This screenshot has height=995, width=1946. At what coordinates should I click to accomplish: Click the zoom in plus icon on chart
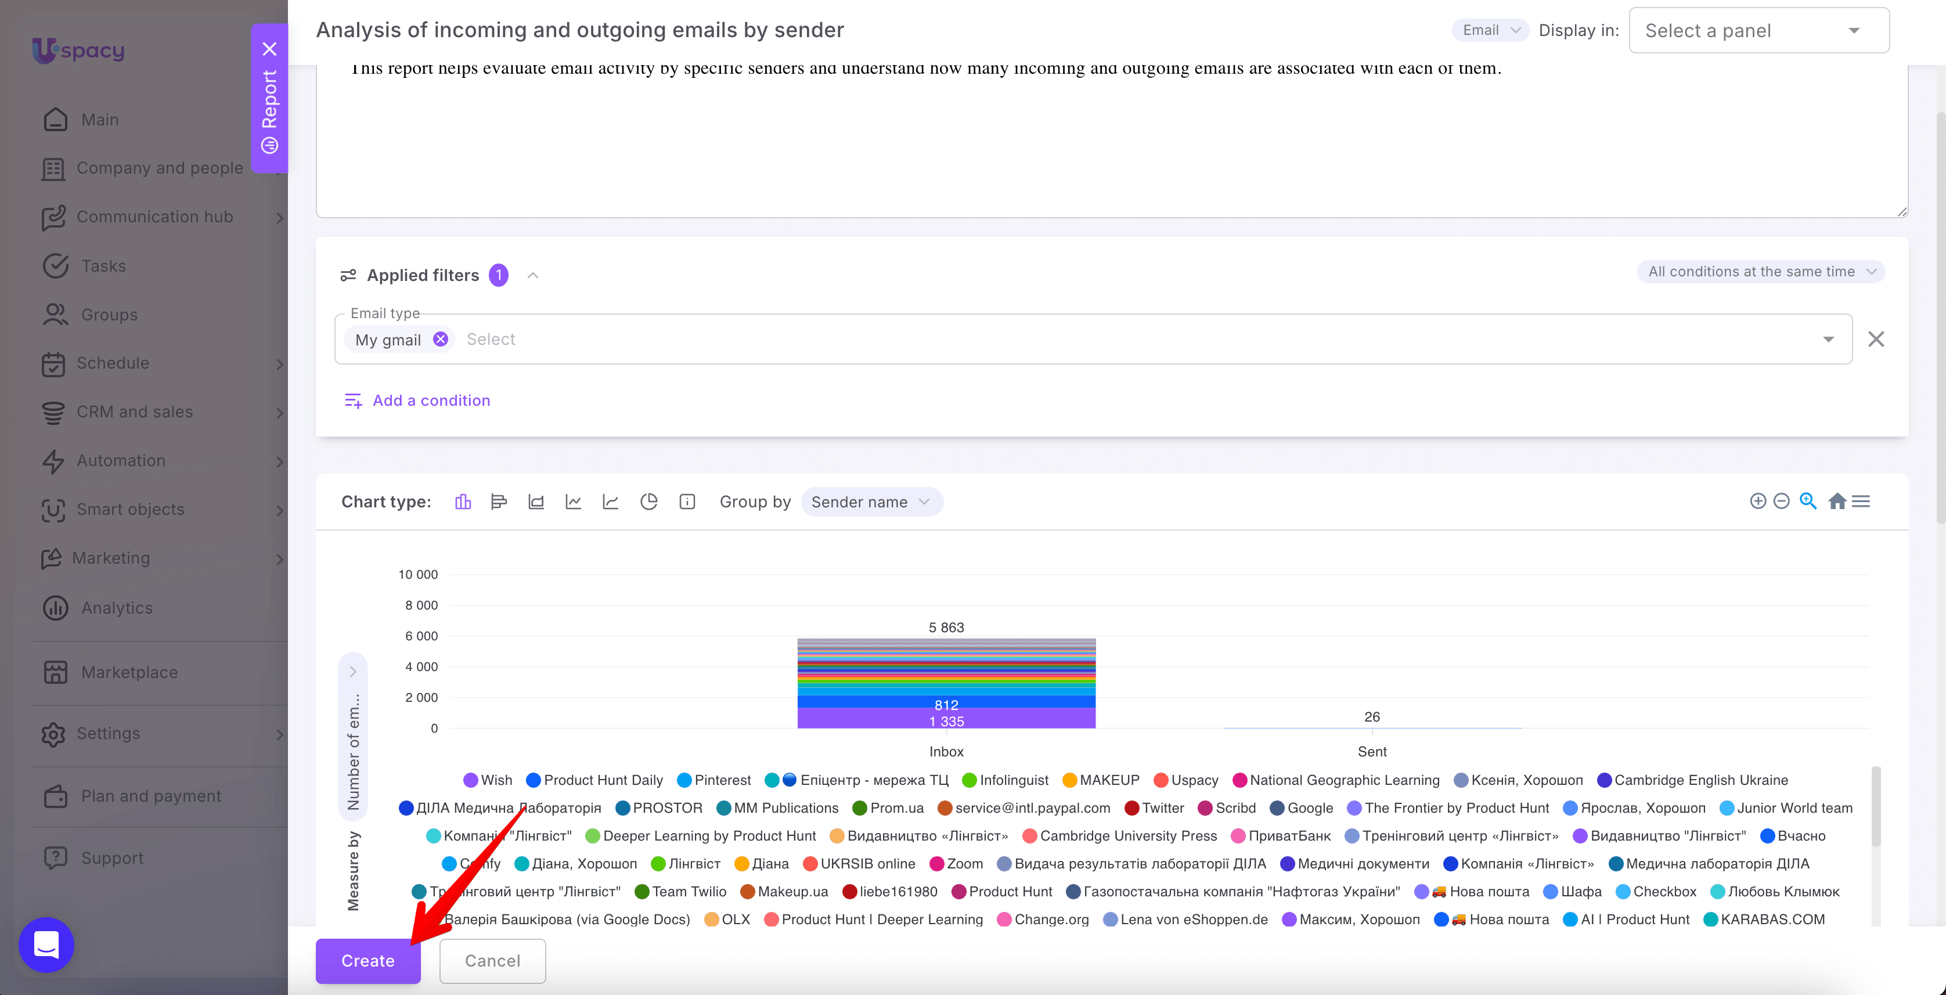(1758, 501)
